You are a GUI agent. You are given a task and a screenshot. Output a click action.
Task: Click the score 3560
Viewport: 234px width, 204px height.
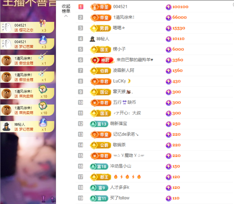(x=178, y=60)
